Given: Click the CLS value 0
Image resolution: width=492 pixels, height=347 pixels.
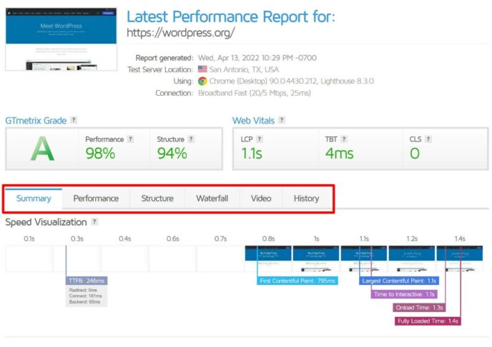Looking at the screenshot, I should [415, 154].
